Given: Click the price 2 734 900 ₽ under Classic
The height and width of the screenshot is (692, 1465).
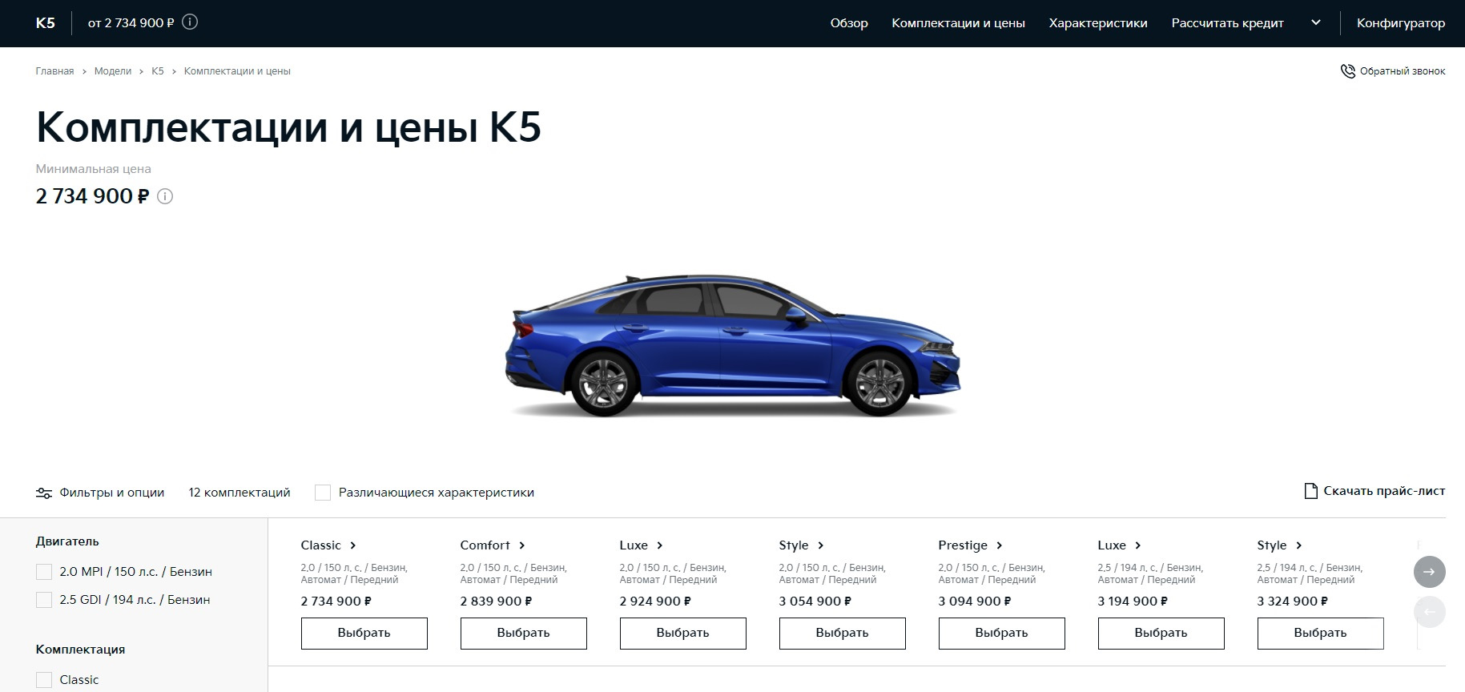Looking at the screenshot, I should [x=336, y=601].
